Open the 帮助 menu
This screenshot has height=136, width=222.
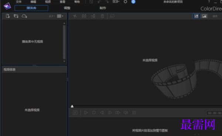(77, 2)
